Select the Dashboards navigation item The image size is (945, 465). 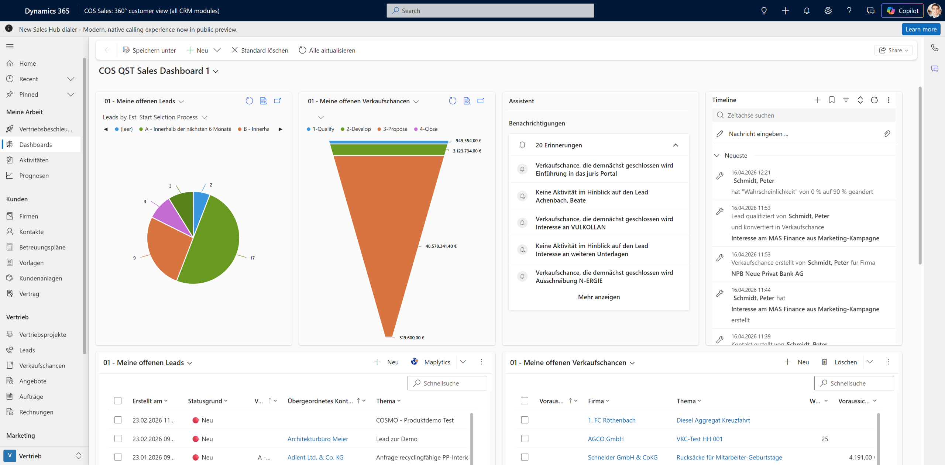41,145
